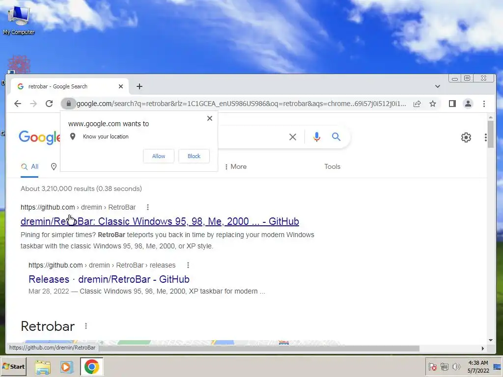The height and width of the screenshot is (377, 503).
Task: Open the Start menu
Action: click(13, 366)
